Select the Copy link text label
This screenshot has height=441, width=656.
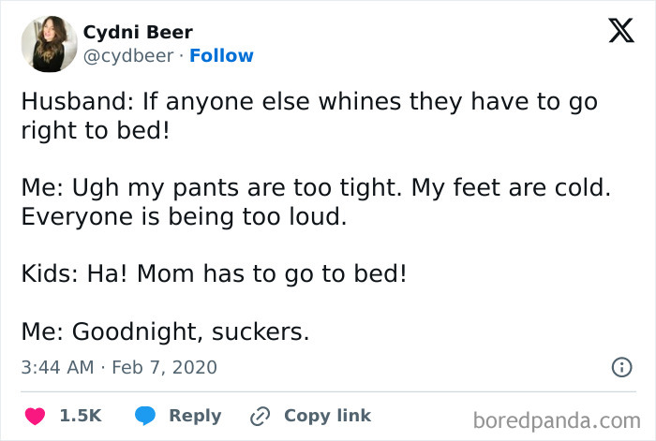coord(327,416)
